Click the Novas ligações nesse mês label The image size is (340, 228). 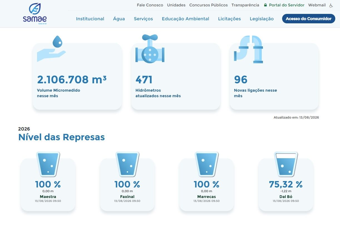[x=255, y=93]
